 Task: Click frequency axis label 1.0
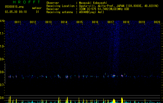(x=2, y=46)
